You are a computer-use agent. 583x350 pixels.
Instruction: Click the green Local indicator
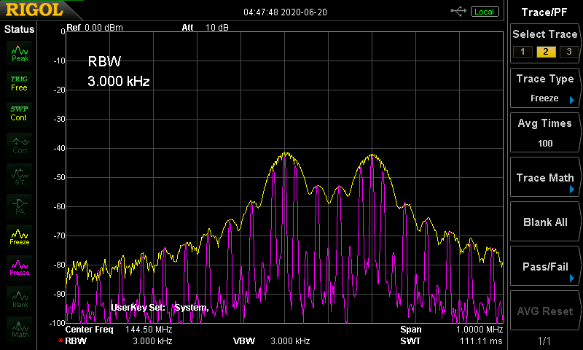485,12
